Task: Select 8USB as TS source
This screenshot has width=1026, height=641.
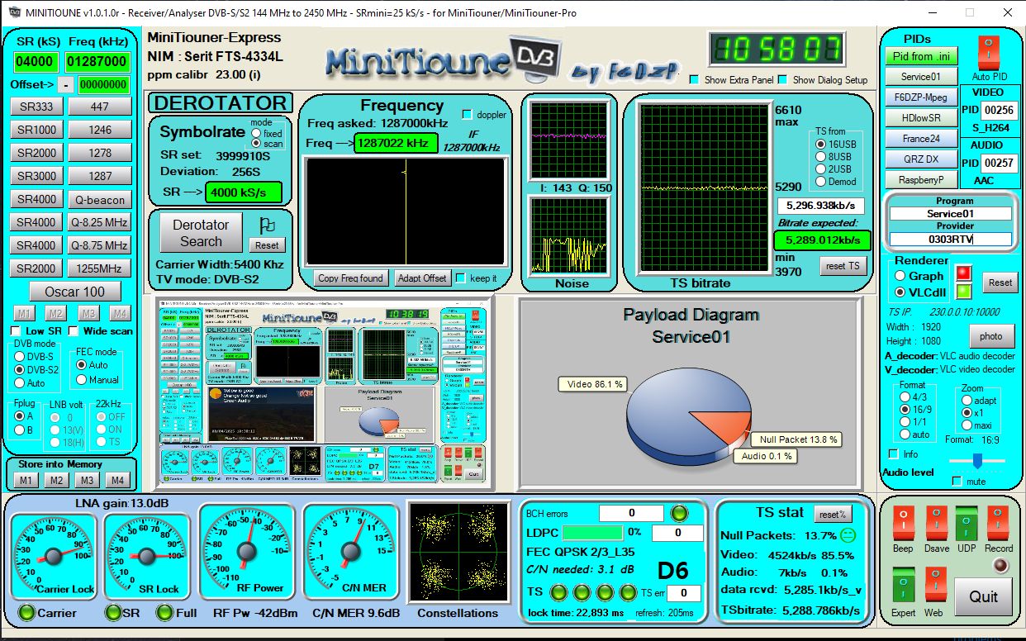Action: (x=820, y=156)
